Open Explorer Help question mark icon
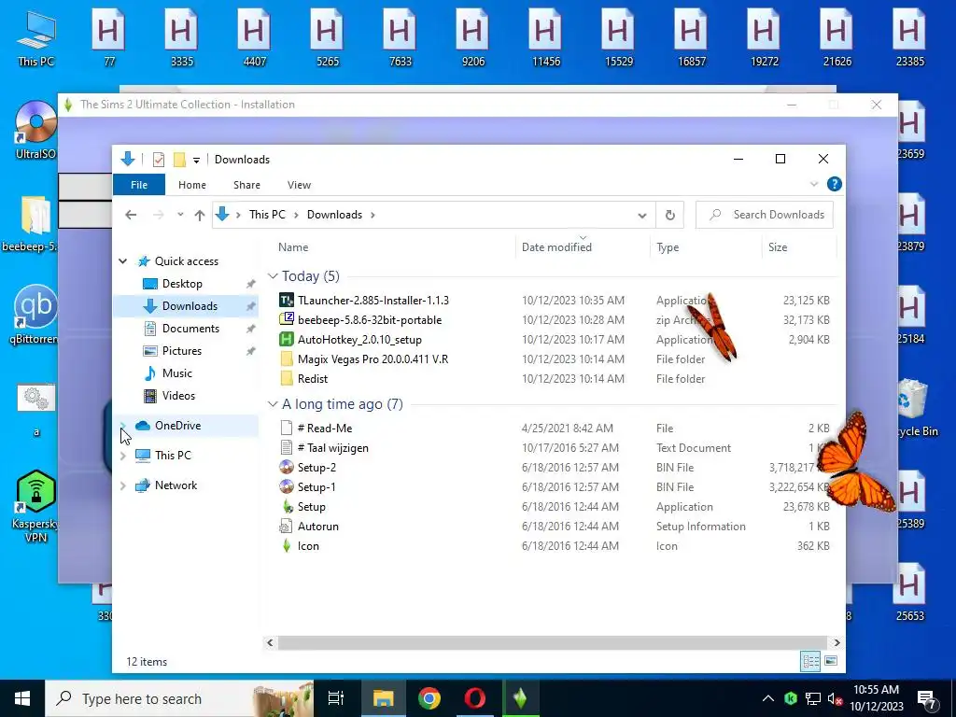 pyautogui.click(x=834, y=184)
